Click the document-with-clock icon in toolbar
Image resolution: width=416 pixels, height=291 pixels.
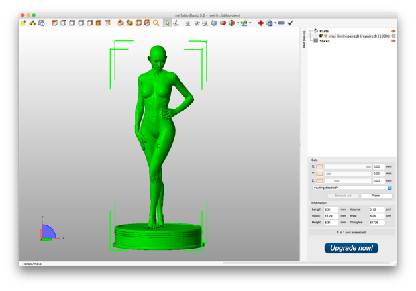42,23
